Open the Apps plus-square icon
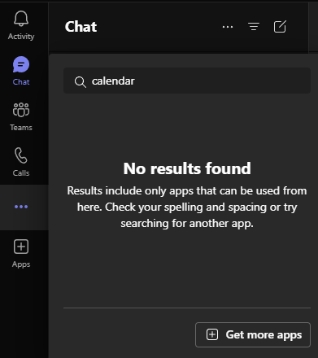This screenshot has height=358, width=318. point(21,247)
